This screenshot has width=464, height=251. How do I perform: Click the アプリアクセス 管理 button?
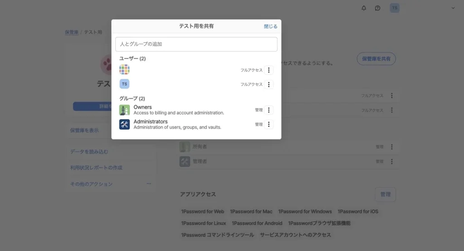385,194
